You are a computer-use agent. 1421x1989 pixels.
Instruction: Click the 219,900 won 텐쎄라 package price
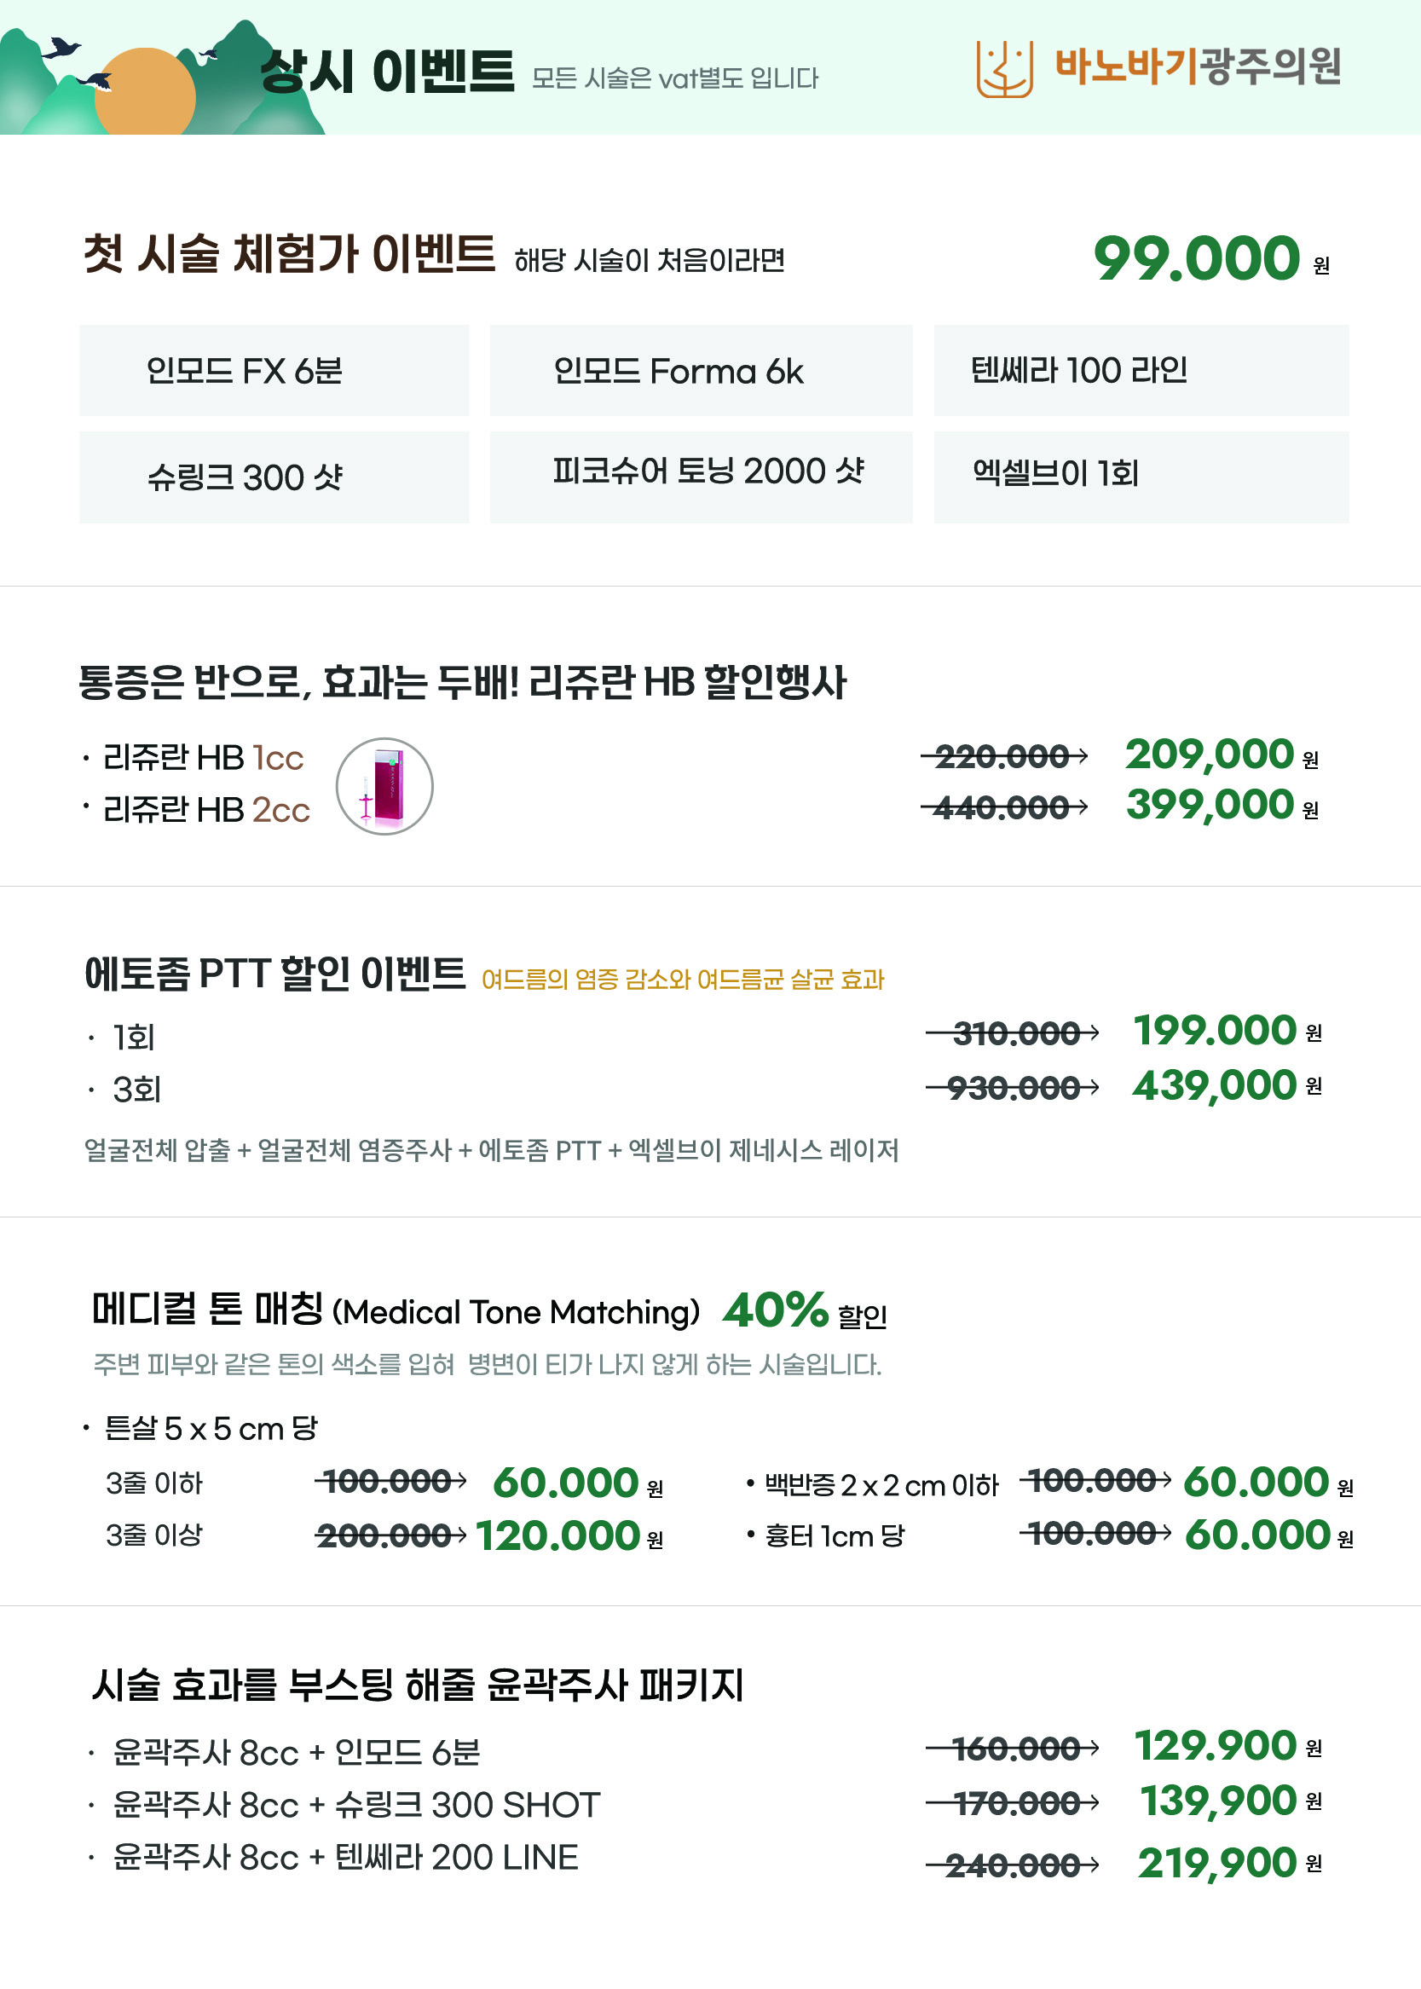(x=1228, y=1863)
